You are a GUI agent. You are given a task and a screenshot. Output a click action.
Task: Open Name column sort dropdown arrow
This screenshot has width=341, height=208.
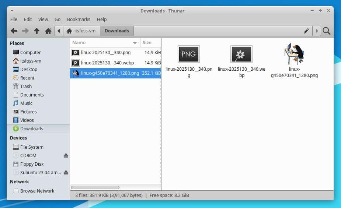pos(135,43)
